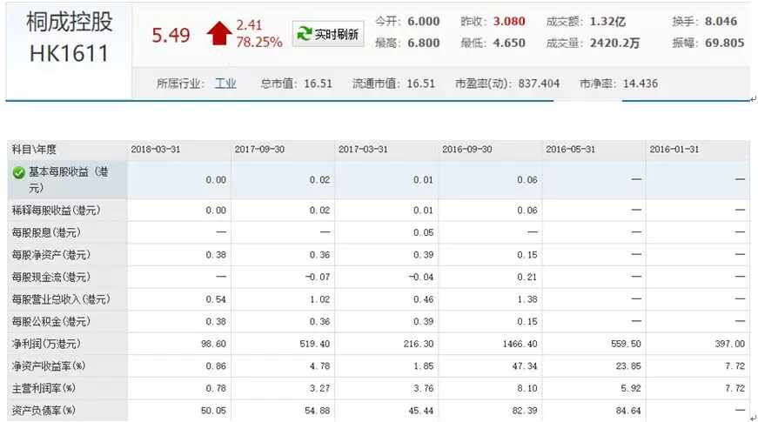Image resolution: width=758 pixels, height=422 pixels.
Task: Click the 科目\年度 table header cell
Action: point(34,150)
